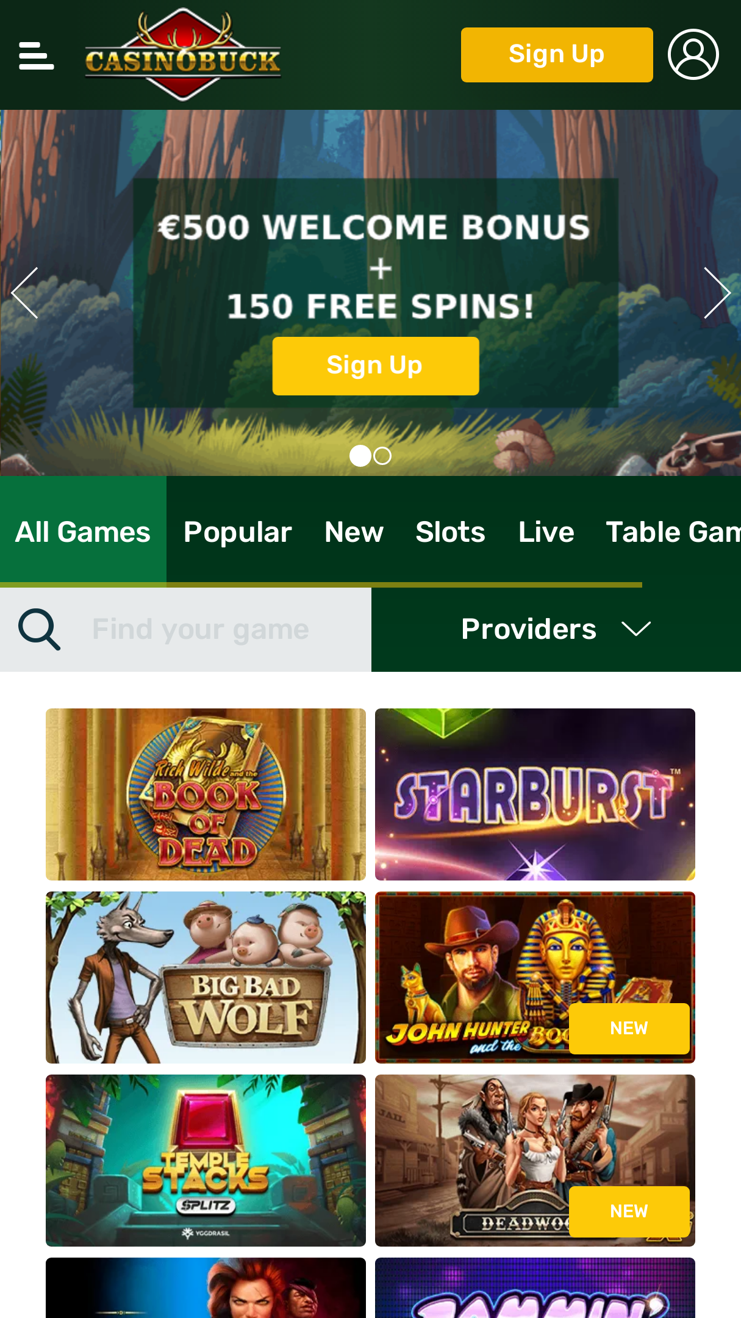Click the CasinoBuck logo

click(x=183, y=54)
